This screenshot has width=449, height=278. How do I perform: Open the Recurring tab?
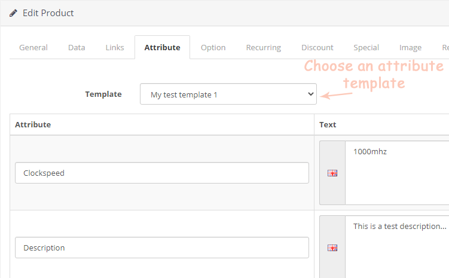[x=264, y=47]
